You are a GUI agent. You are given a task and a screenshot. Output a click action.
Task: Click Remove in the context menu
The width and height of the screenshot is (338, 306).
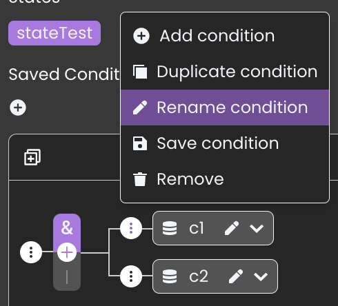click(225, 179)
